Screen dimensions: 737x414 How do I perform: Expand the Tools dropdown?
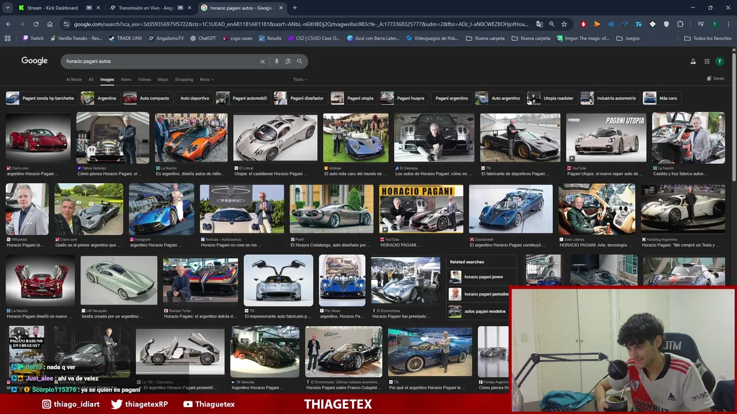(300, 79)
